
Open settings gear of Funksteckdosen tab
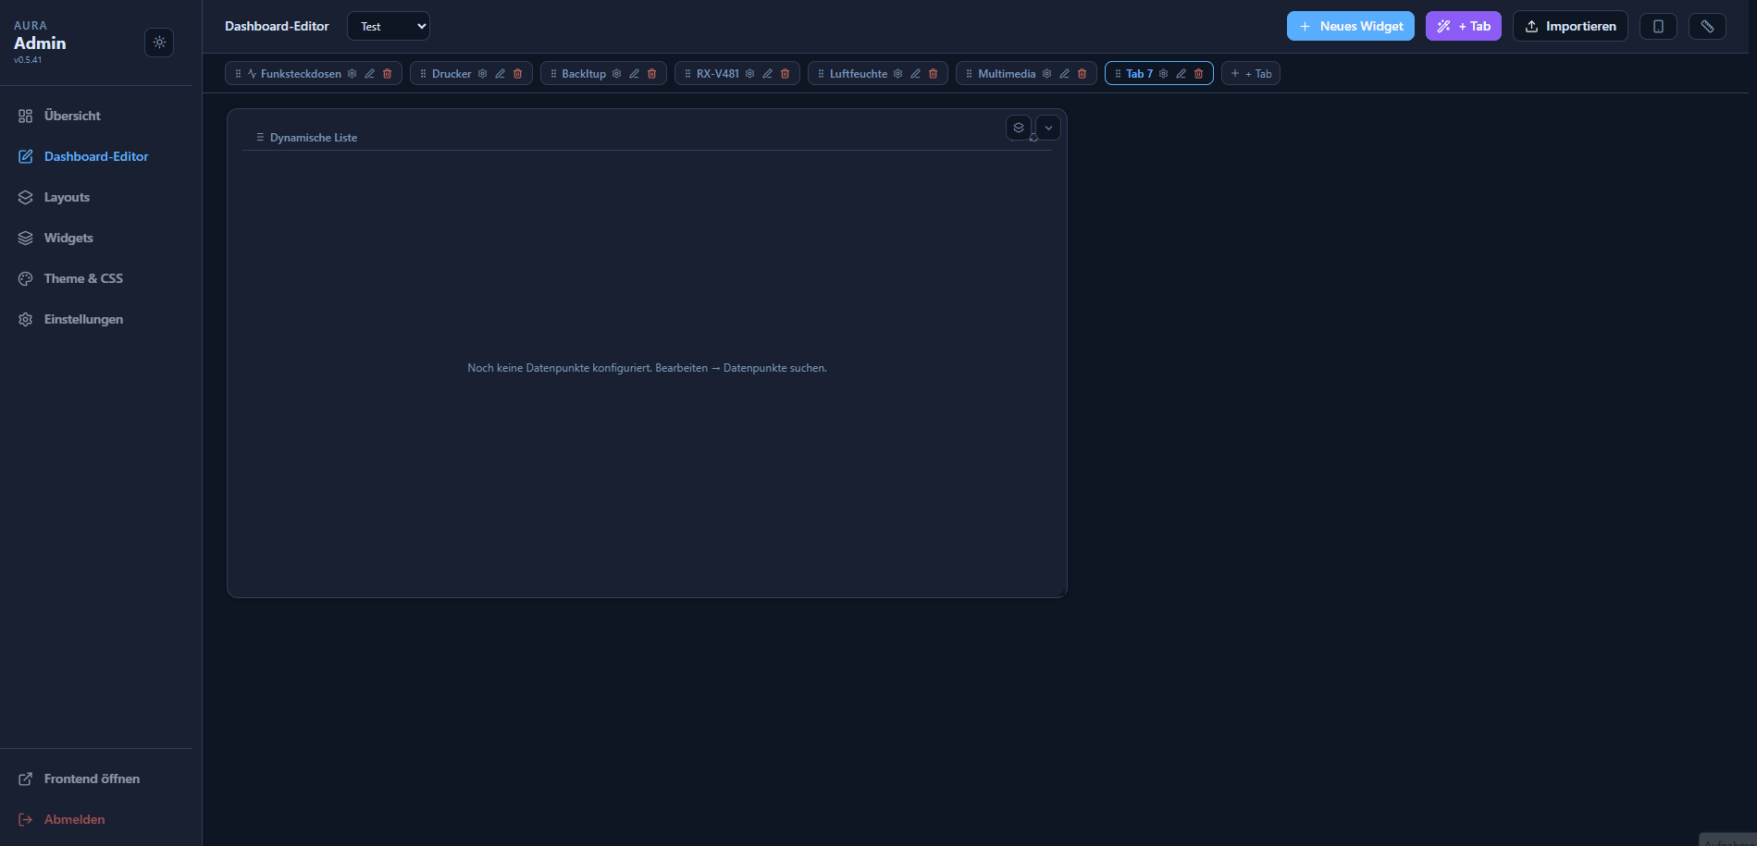click(x=353, y=74)
